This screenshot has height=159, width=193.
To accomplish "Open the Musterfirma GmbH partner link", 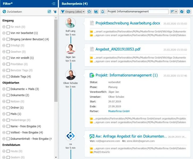I will click(119, 111).
